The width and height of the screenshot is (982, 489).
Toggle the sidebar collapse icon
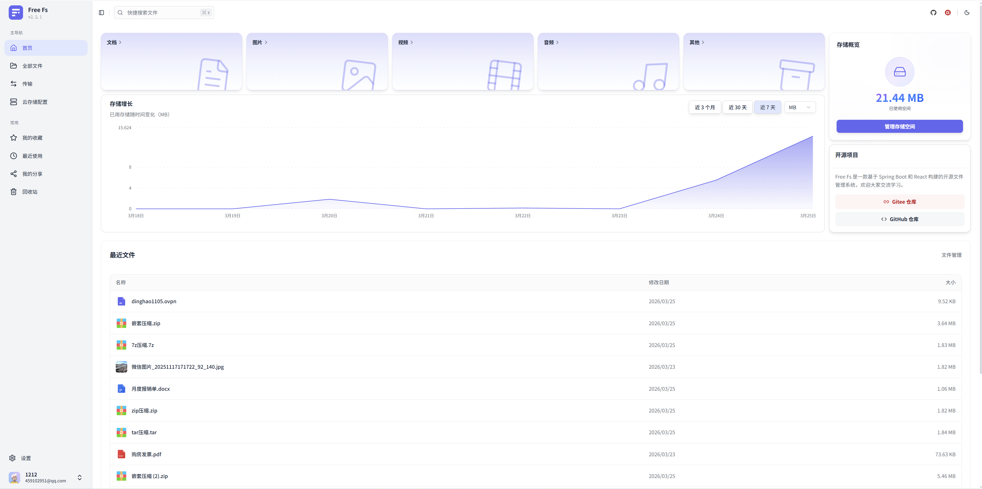101,13
